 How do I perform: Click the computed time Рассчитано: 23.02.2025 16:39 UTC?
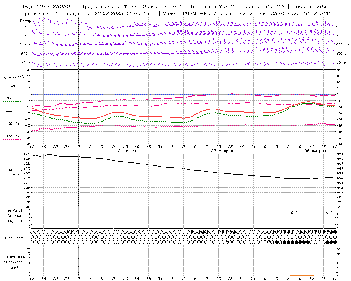point(285,13)
